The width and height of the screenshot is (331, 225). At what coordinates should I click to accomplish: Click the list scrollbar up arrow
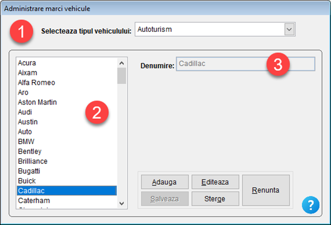(x=121, y=63)
